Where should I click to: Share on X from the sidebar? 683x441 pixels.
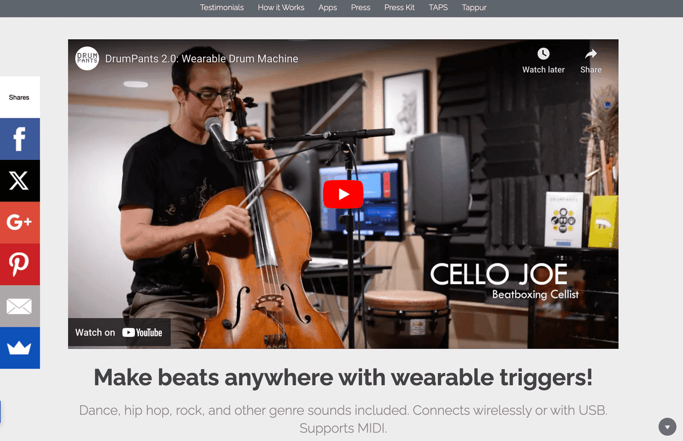19,181
